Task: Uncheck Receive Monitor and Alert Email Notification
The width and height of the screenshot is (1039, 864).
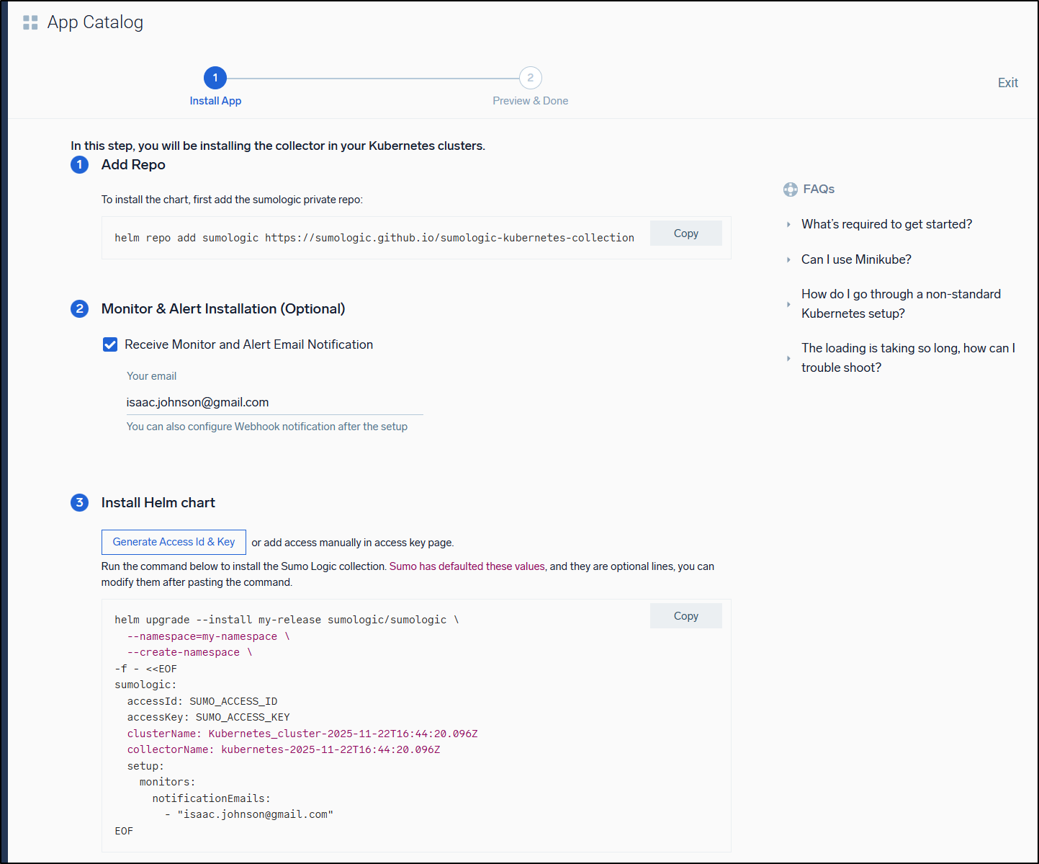Action: 110,344
